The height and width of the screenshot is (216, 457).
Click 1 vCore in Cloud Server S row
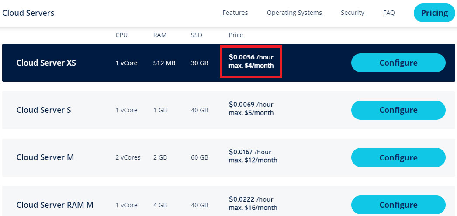point(127,111)
